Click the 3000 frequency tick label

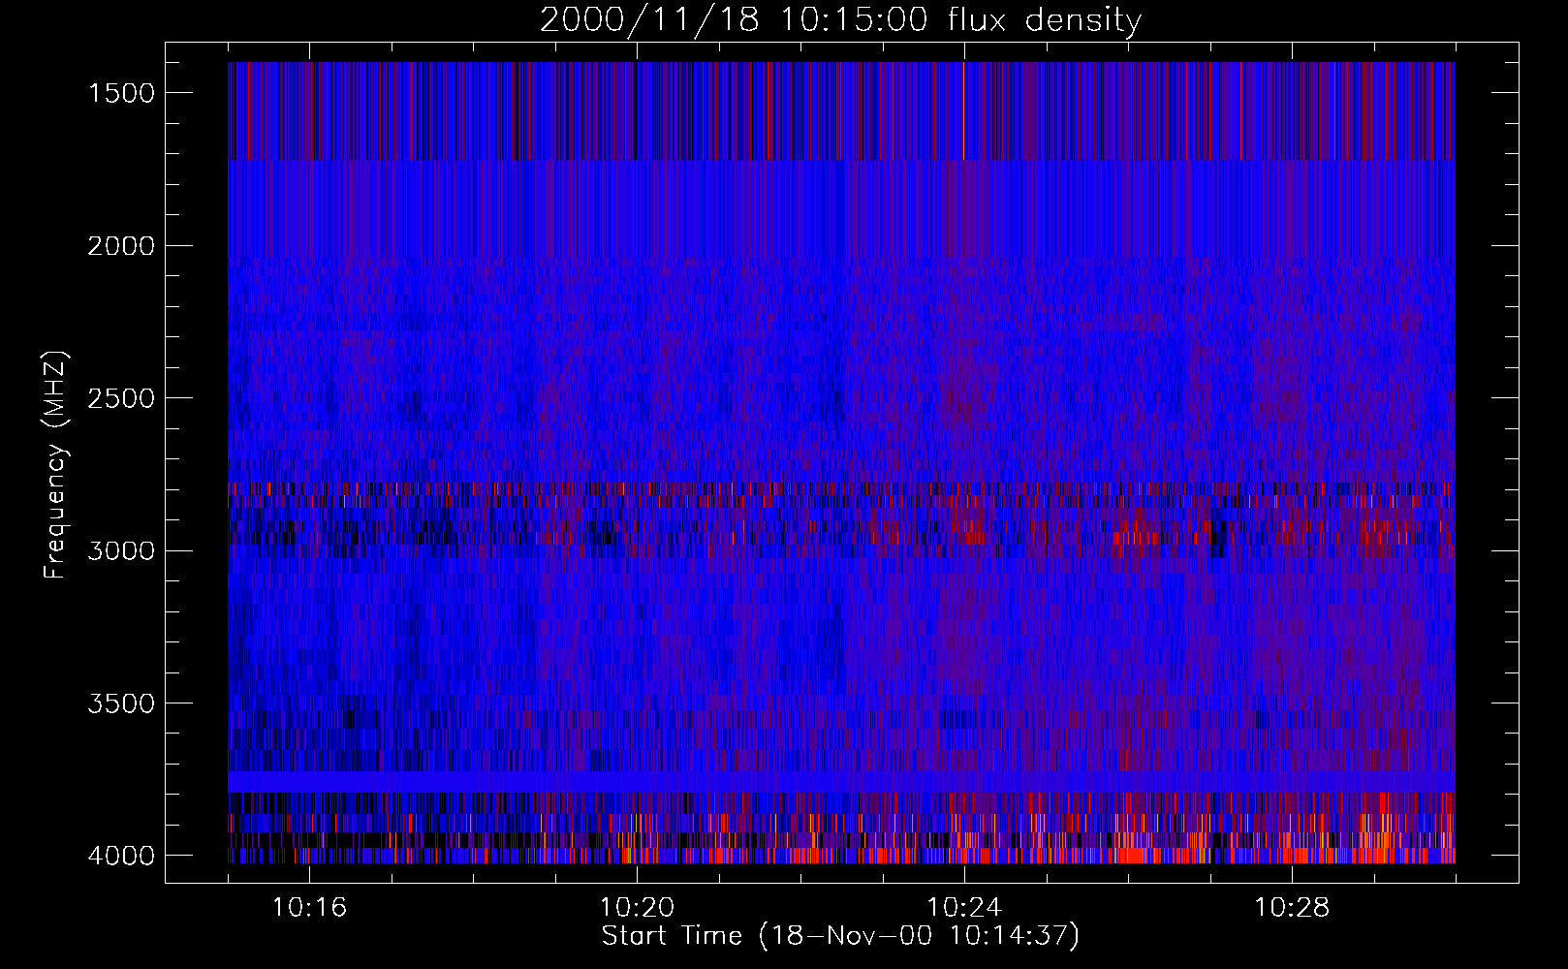121,551
